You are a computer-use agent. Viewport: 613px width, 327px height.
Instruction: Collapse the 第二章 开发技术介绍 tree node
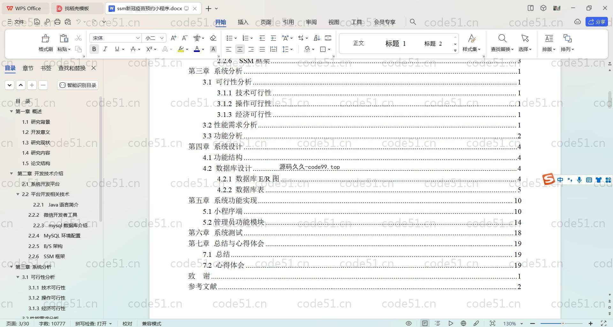click(11, 173)
